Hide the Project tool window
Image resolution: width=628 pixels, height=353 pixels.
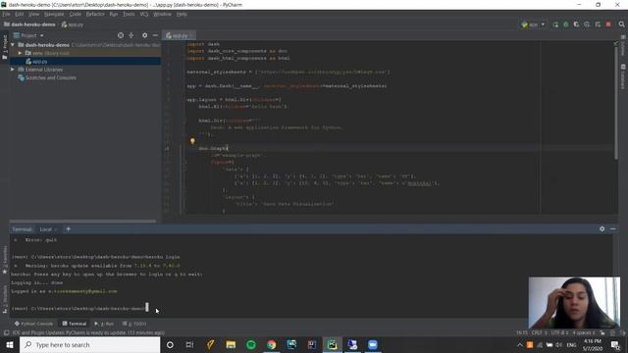coord(155,35)
